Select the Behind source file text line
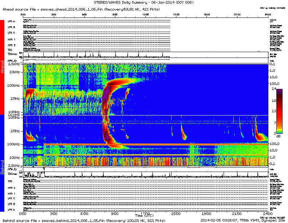This screenshot has height=223, width=288. pos(84,220)
